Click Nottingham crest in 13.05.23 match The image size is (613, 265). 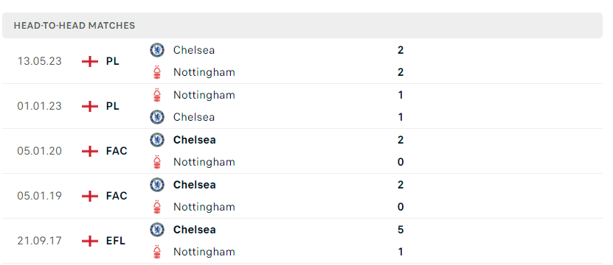pos(157,72)
